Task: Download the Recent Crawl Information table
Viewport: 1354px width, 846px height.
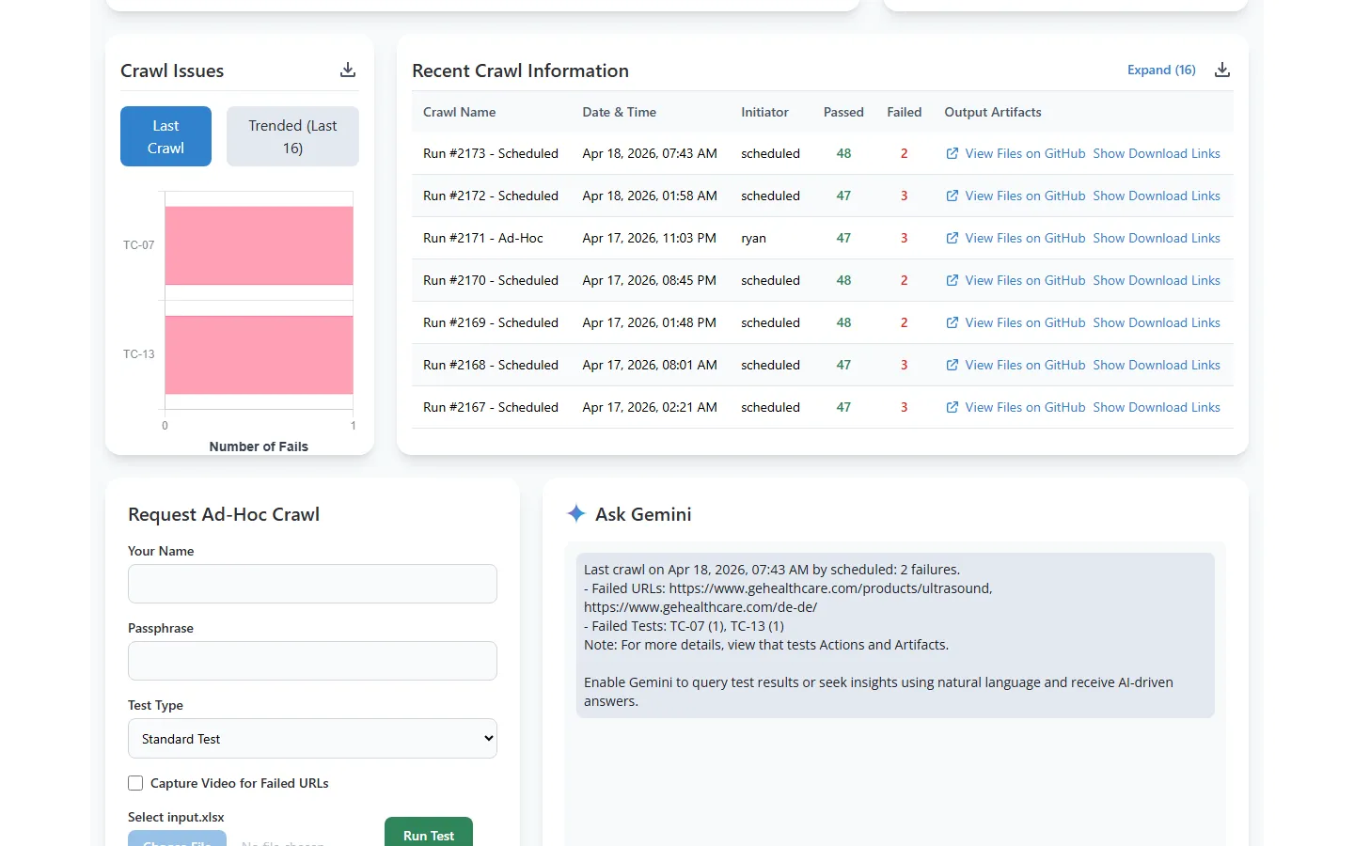Action: (1221, 69)
